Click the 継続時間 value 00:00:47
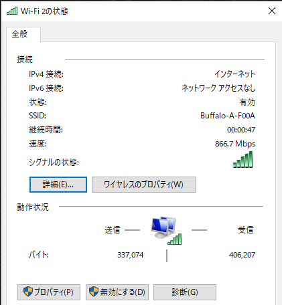Viewport: 282px width, 305px height. coord(241,130)
